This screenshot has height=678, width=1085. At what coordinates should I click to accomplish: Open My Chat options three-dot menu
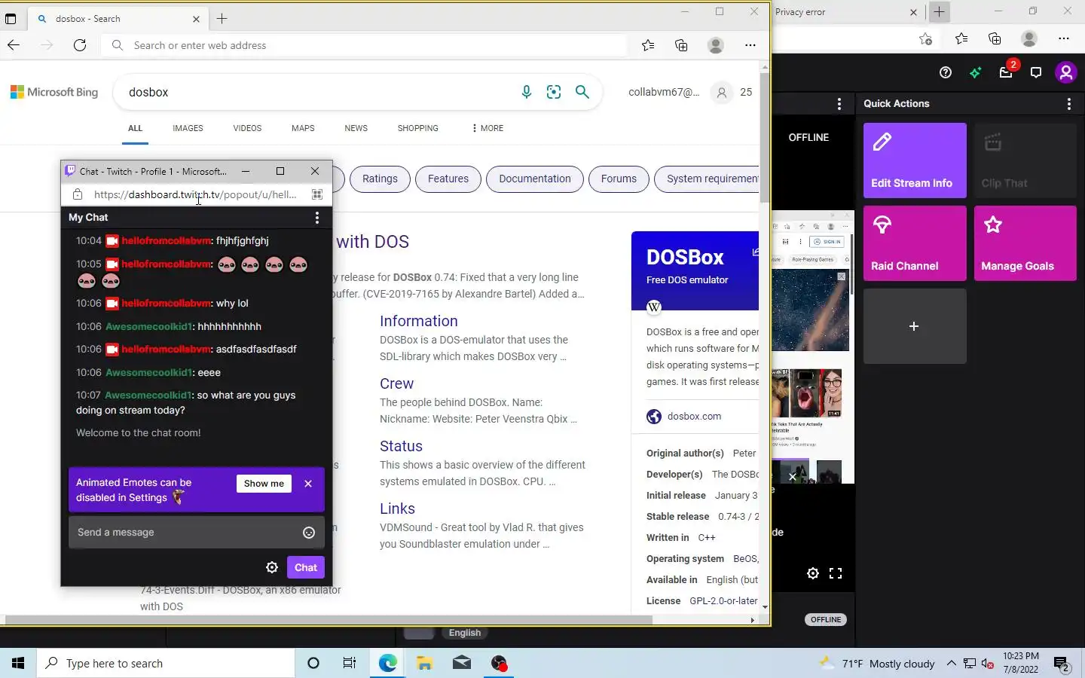click(x=317, y=218)
